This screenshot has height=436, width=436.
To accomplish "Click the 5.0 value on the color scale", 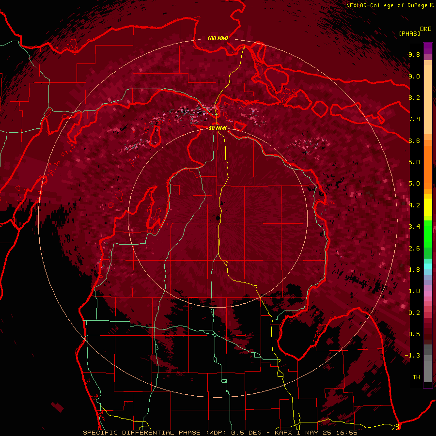I will point(414,184).
